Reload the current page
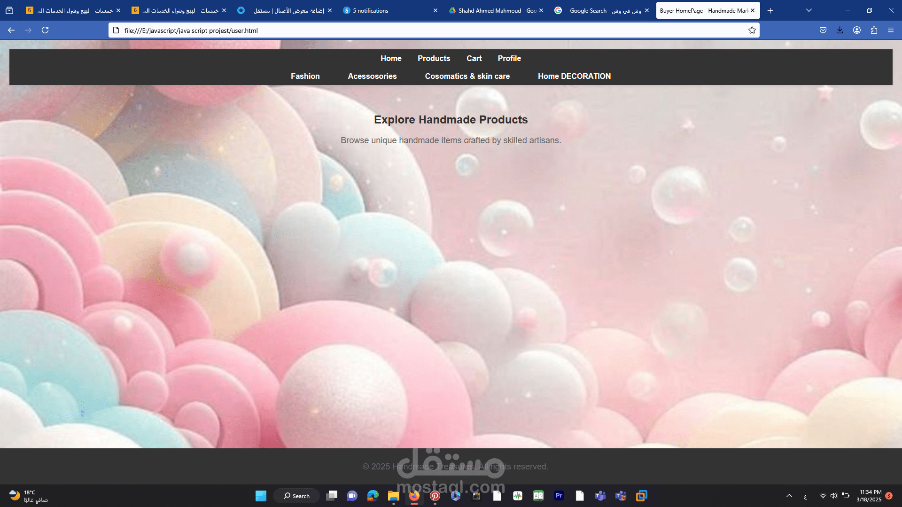Viewport: 902px width, 507px height. pyautogui.click(x=45, y=30)
